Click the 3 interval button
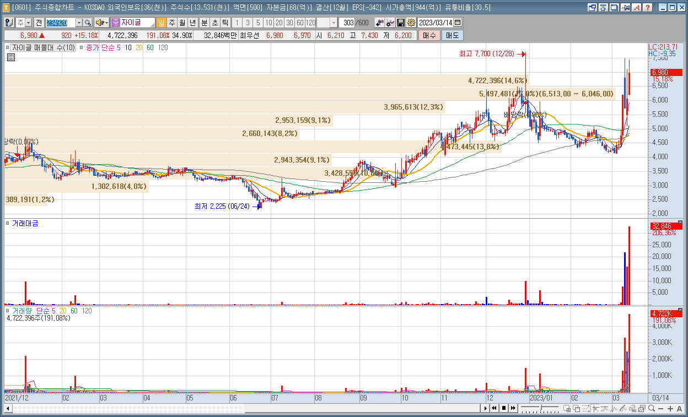The height and width of the screenshot is (417, 688). (248, 23)
